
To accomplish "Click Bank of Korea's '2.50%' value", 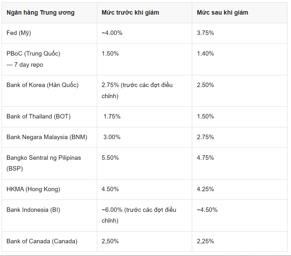I will (205, 85).
